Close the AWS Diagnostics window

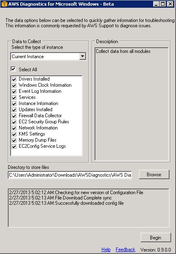(170, 4)
